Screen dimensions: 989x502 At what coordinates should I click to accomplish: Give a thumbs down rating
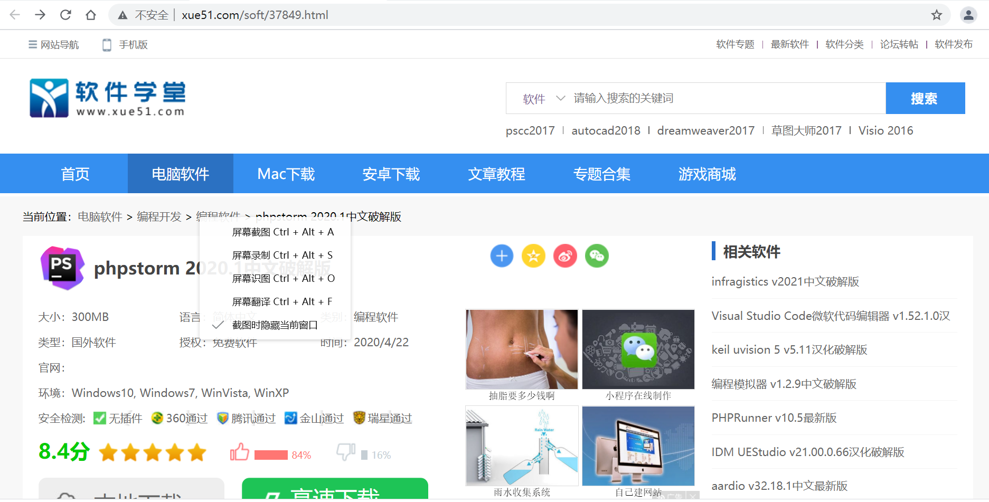point(345,452)
